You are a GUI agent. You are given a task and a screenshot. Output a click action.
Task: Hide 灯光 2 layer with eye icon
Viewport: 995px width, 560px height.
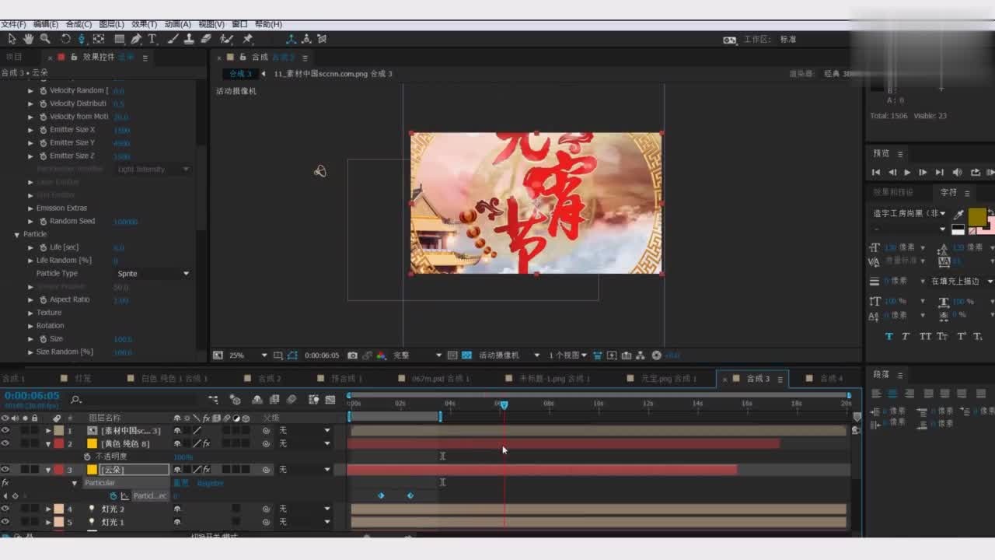click(5, 509)
